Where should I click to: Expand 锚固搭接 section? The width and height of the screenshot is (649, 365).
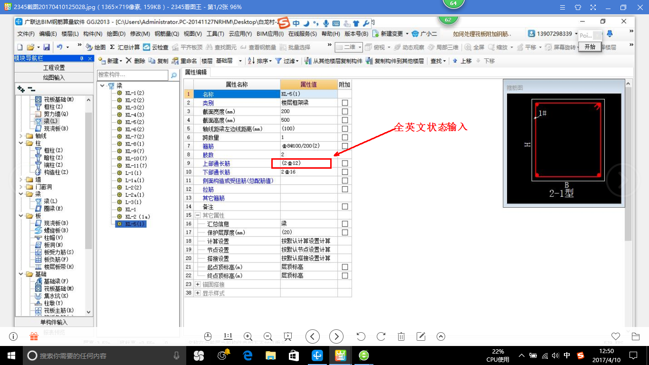[x=198, y=284]
